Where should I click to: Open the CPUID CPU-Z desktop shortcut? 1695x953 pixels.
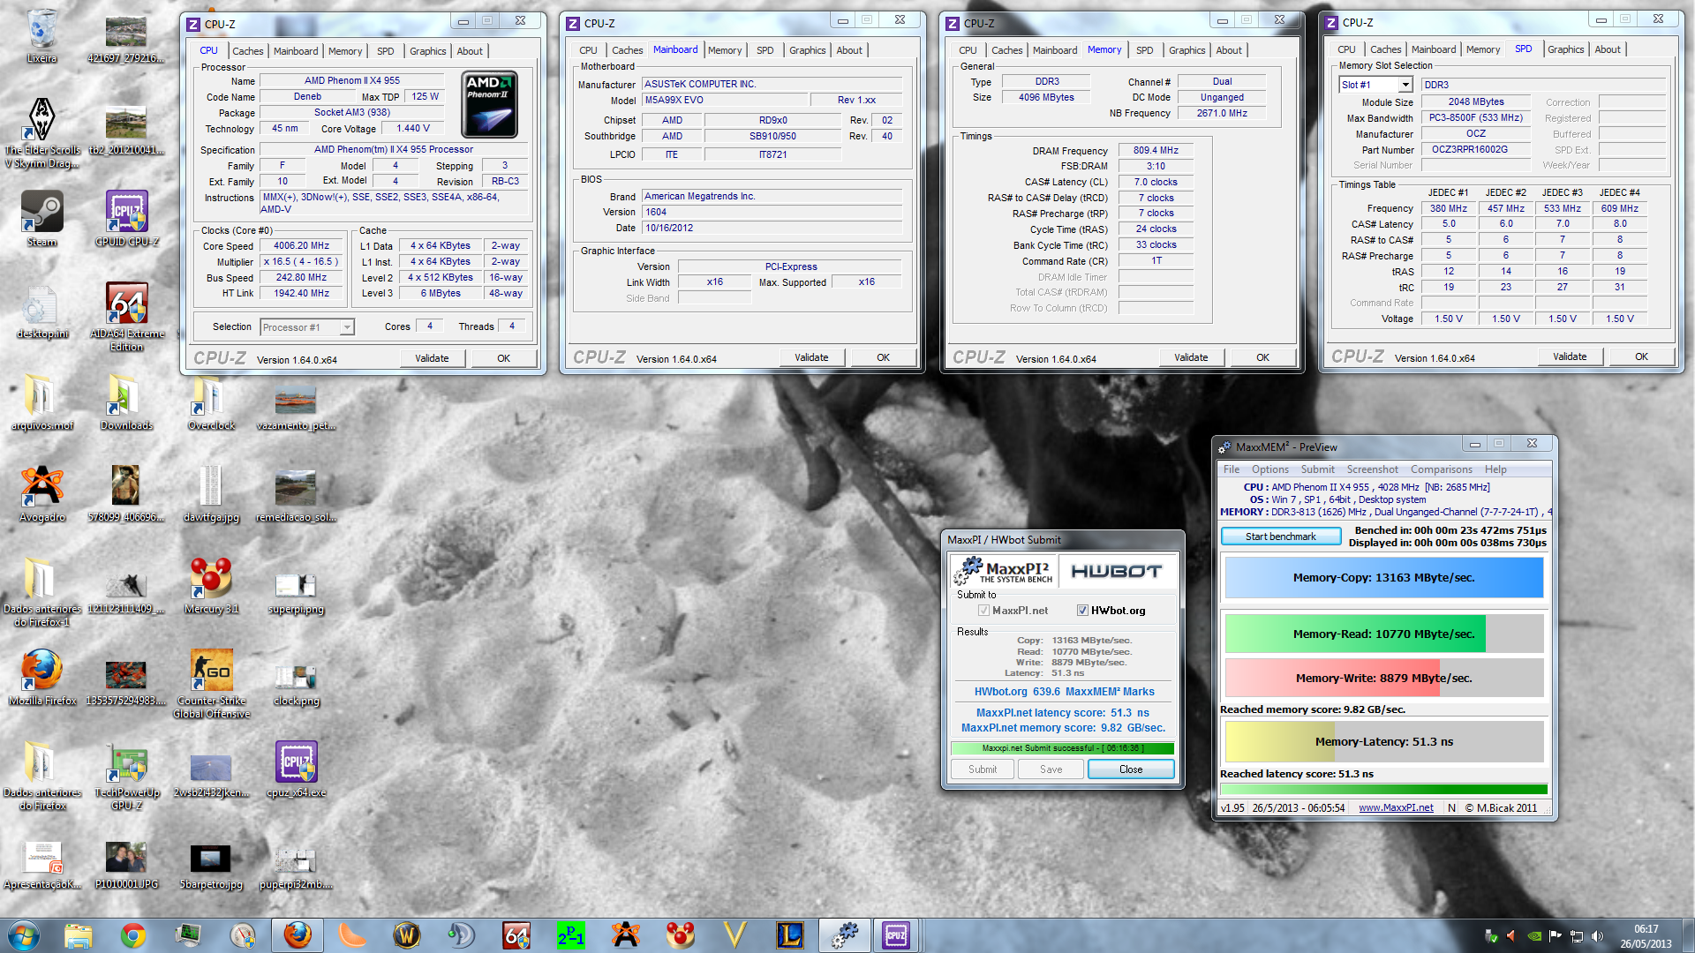pos(127,219)
